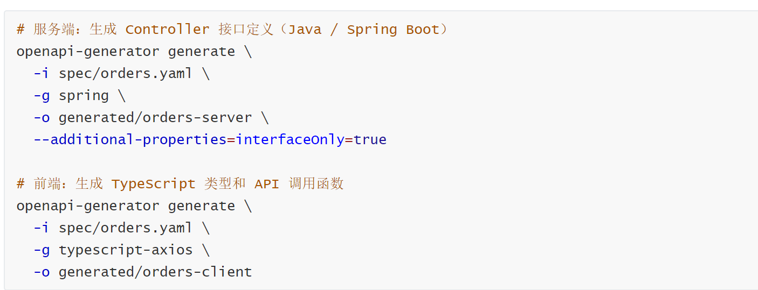Screen dimensions: 758x290
Task: Click the typescript-axios generator name
Action: tap(126, 250)
